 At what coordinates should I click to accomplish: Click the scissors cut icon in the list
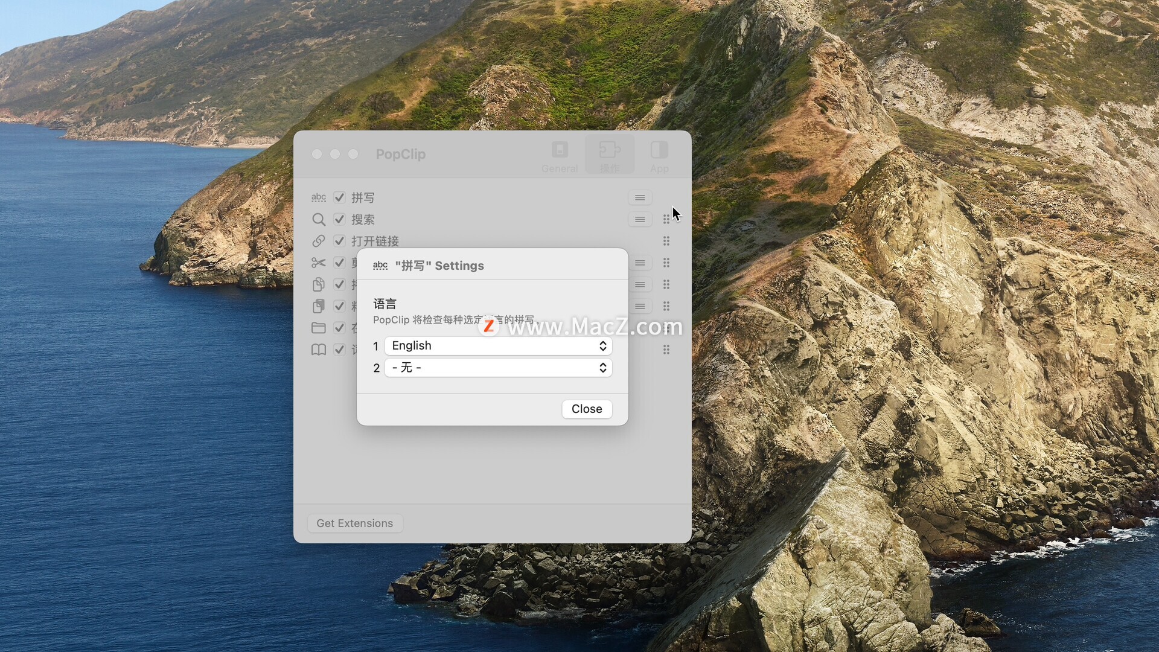[x=319, y=263]
